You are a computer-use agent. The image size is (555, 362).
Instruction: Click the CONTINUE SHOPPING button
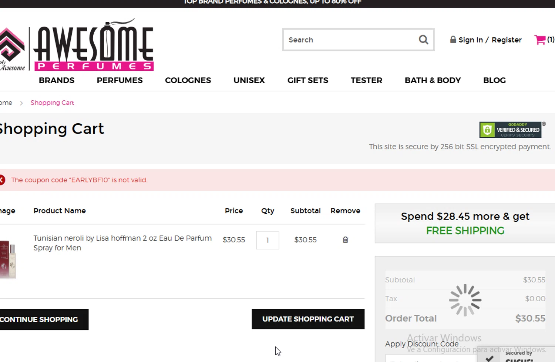[44, 319]
